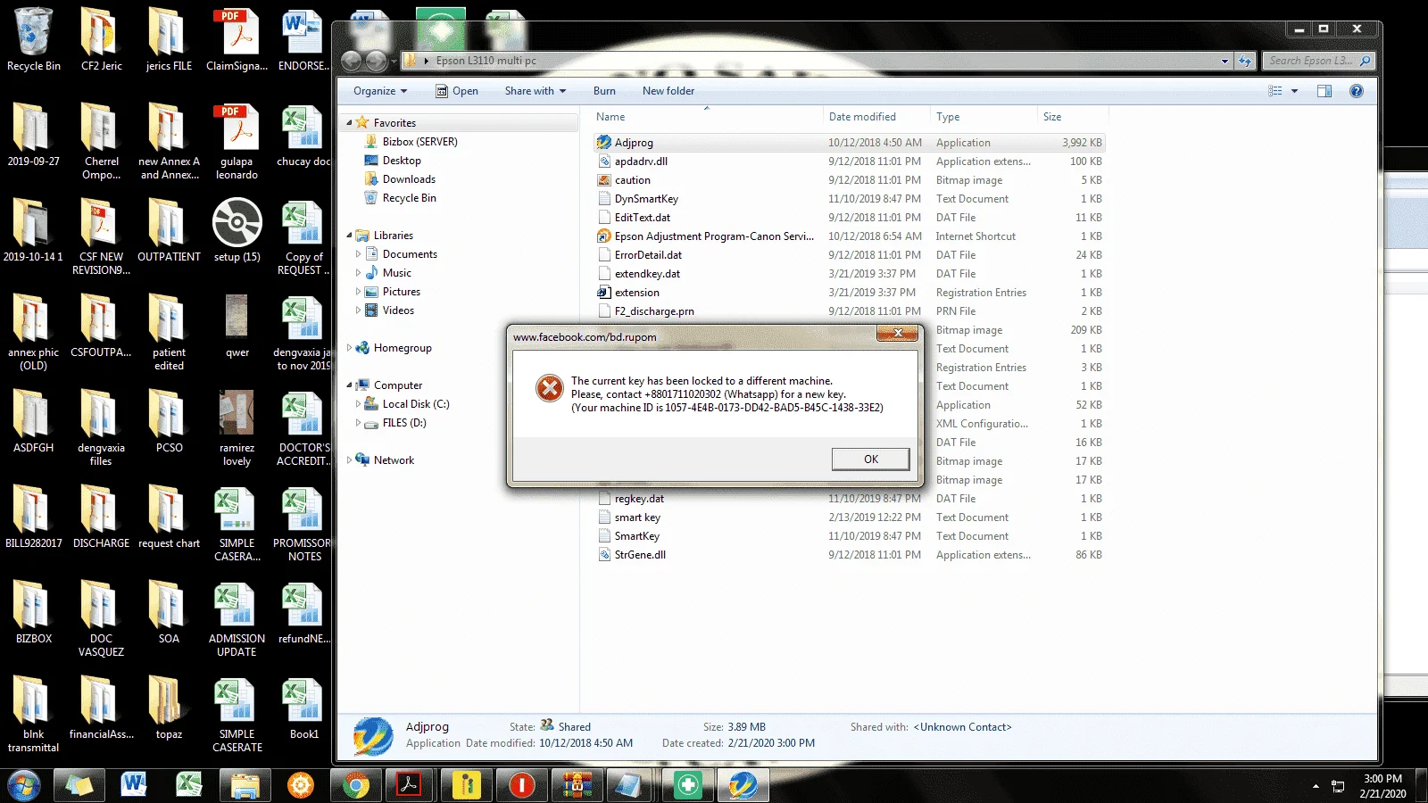Select the apdadrv.dll file

[851, 161]
